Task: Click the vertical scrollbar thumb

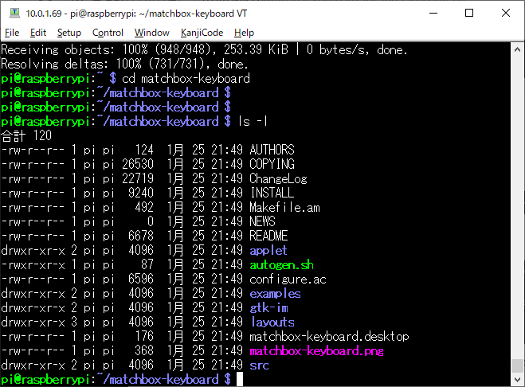Action: point(517,365)
